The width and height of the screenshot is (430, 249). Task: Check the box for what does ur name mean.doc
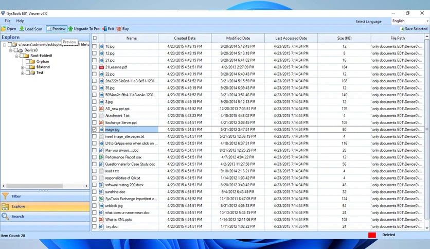94,212
